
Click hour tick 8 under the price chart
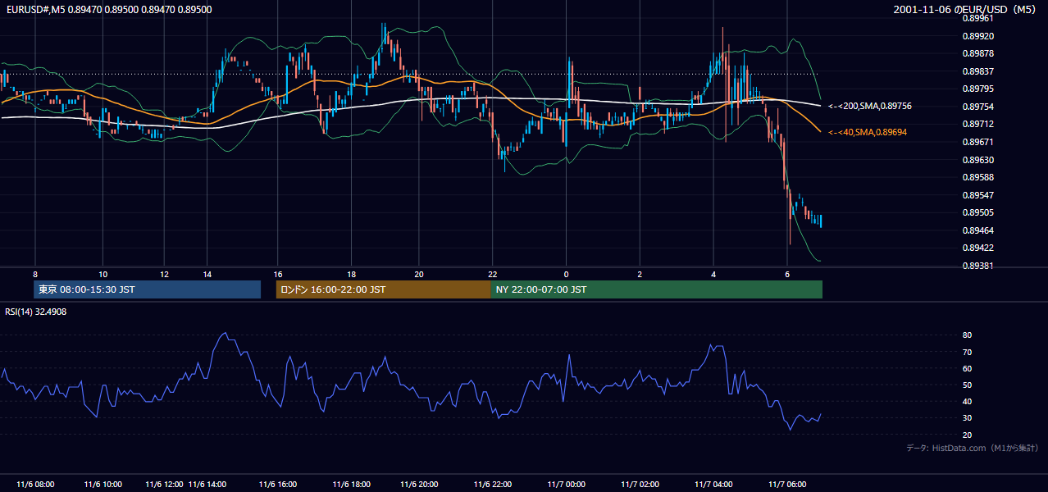click(34, 274)
